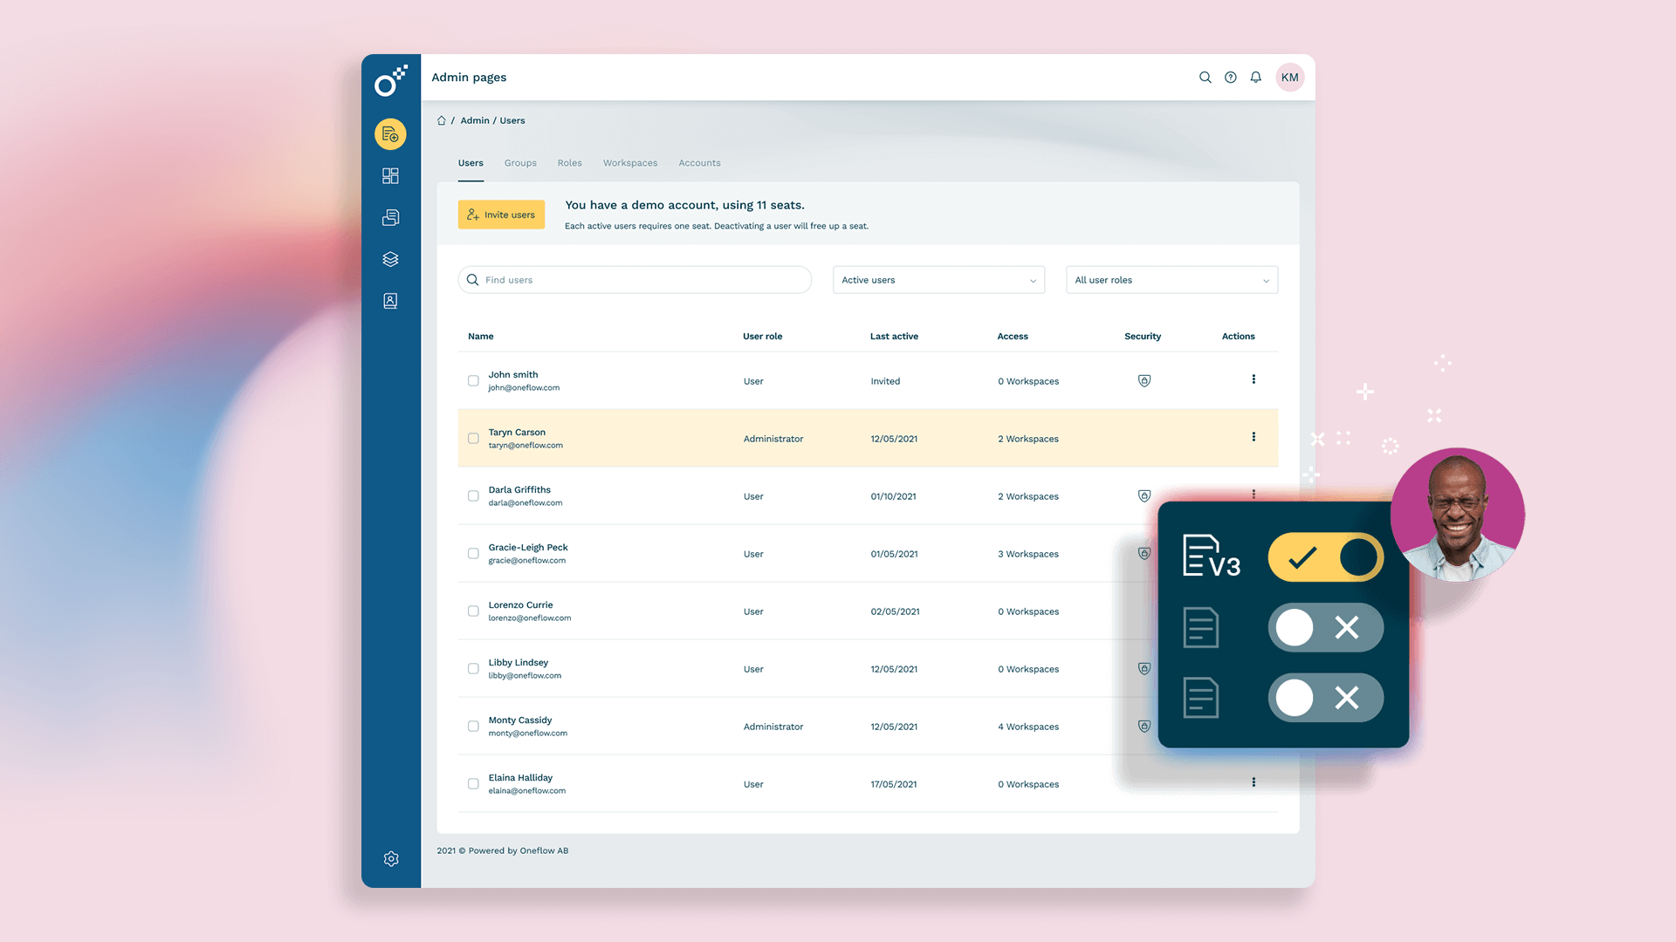Screen dimensions: 1676x942
Task: Open actions menu for Taryn Carson
Action: point(1254,437)
